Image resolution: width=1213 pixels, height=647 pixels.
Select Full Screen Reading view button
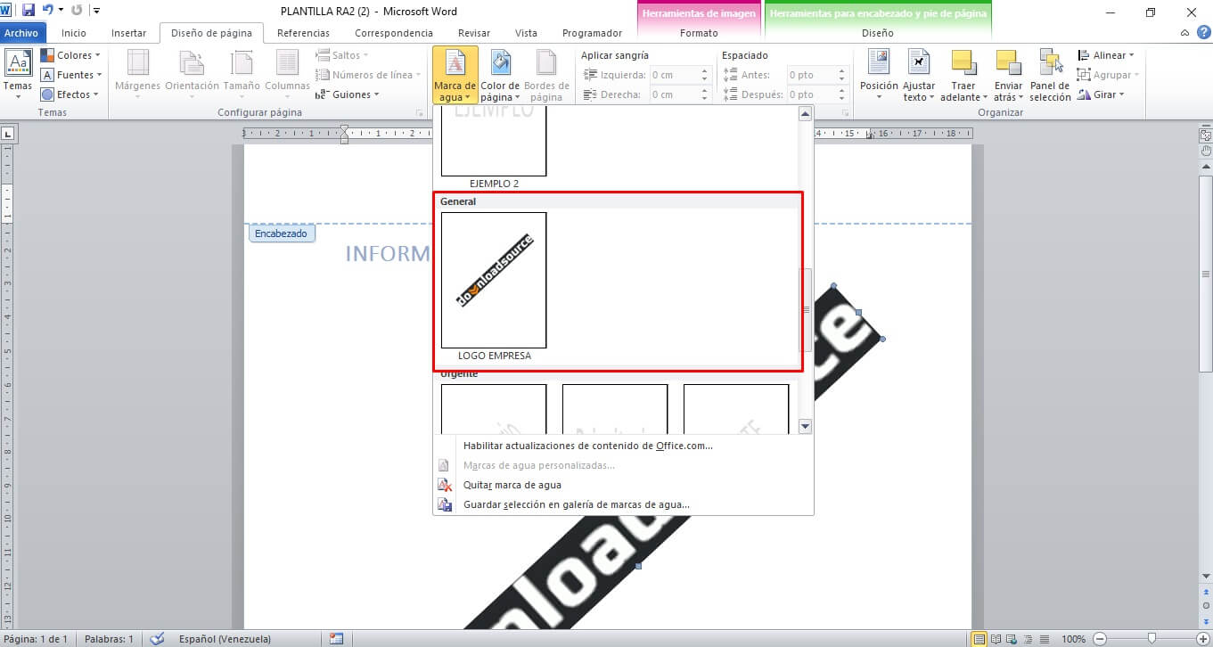[x=996, y=639]
